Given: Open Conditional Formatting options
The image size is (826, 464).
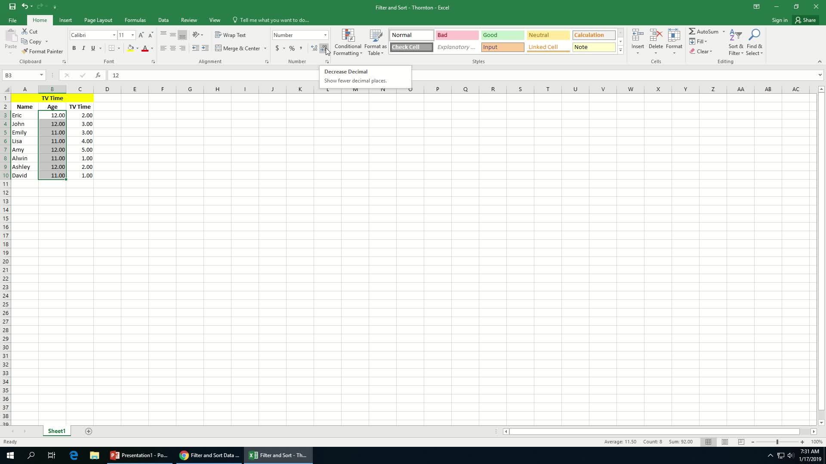Looking at the screenshot, I should 348,43.
